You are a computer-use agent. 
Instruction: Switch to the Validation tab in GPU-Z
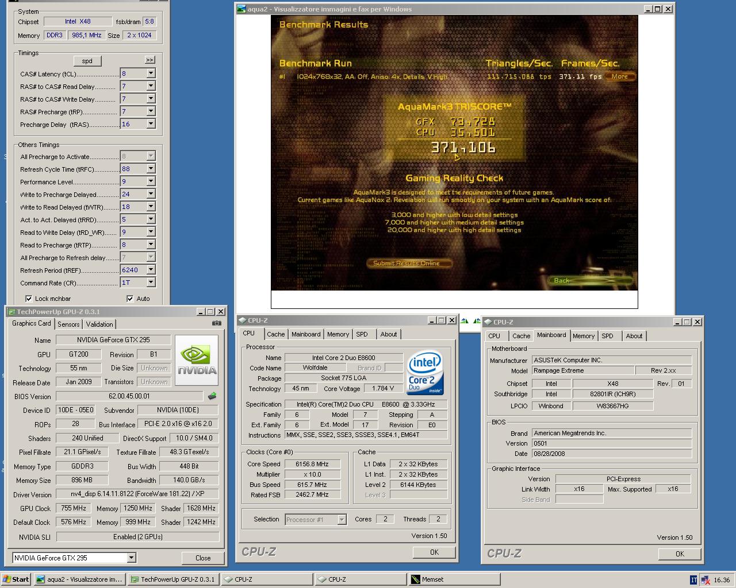[99, 324]
